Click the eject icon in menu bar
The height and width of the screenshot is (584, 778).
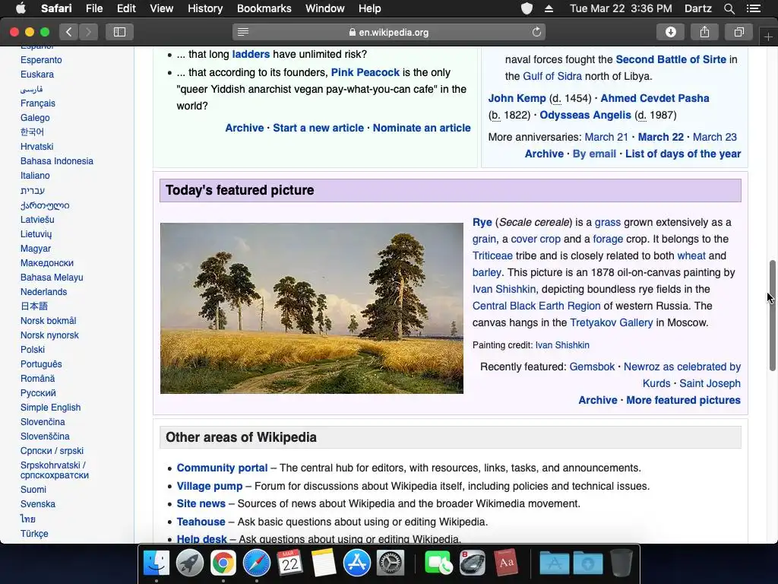(549, 8)
